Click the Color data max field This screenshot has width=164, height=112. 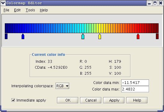[135, 89]
